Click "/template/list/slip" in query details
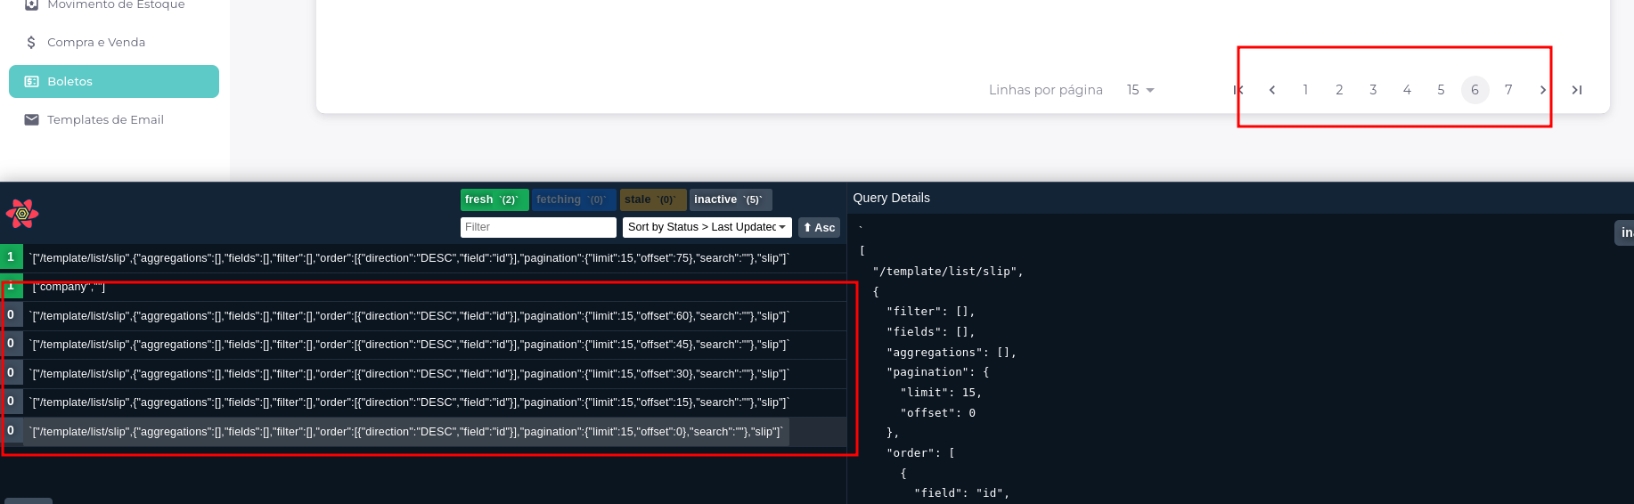The image size is (1634, 504). [x=947, y=272]
